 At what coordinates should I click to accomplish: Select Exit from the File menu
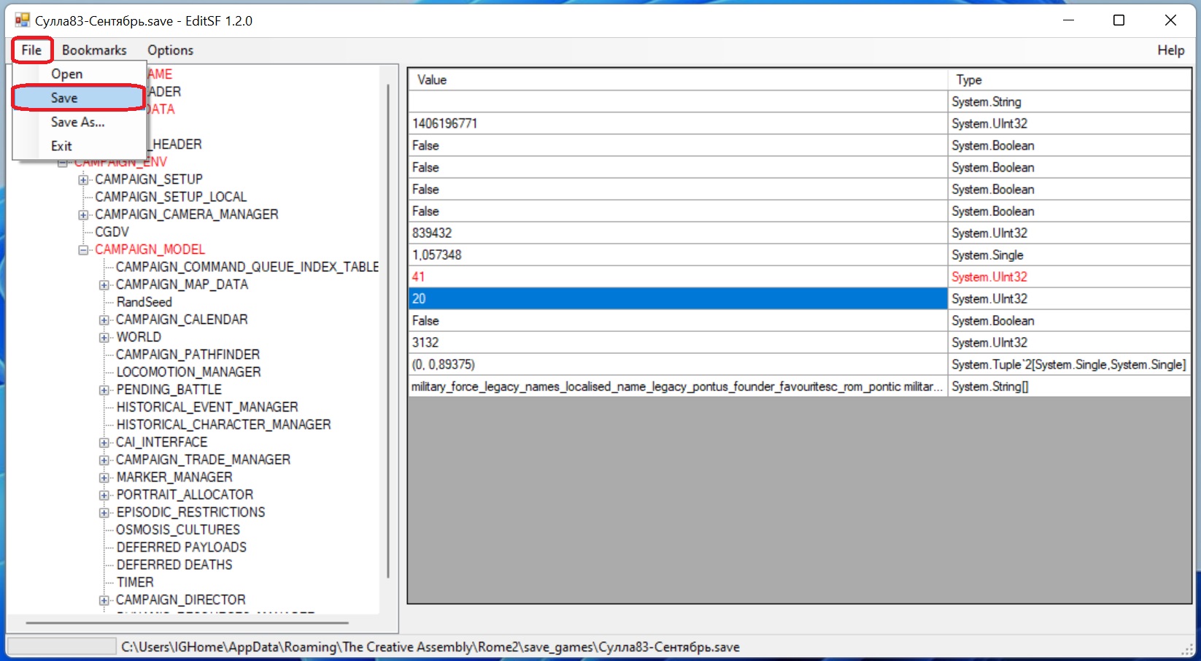tap(61, 146)
